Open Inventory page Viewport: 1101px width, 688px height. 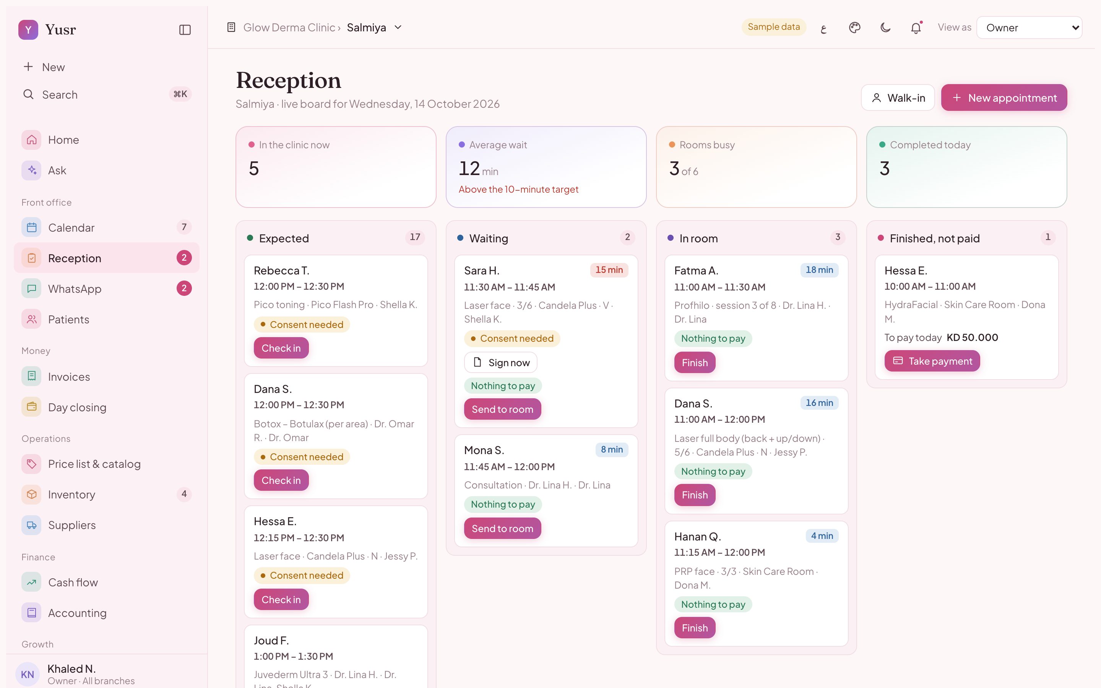tap(106, 494)
